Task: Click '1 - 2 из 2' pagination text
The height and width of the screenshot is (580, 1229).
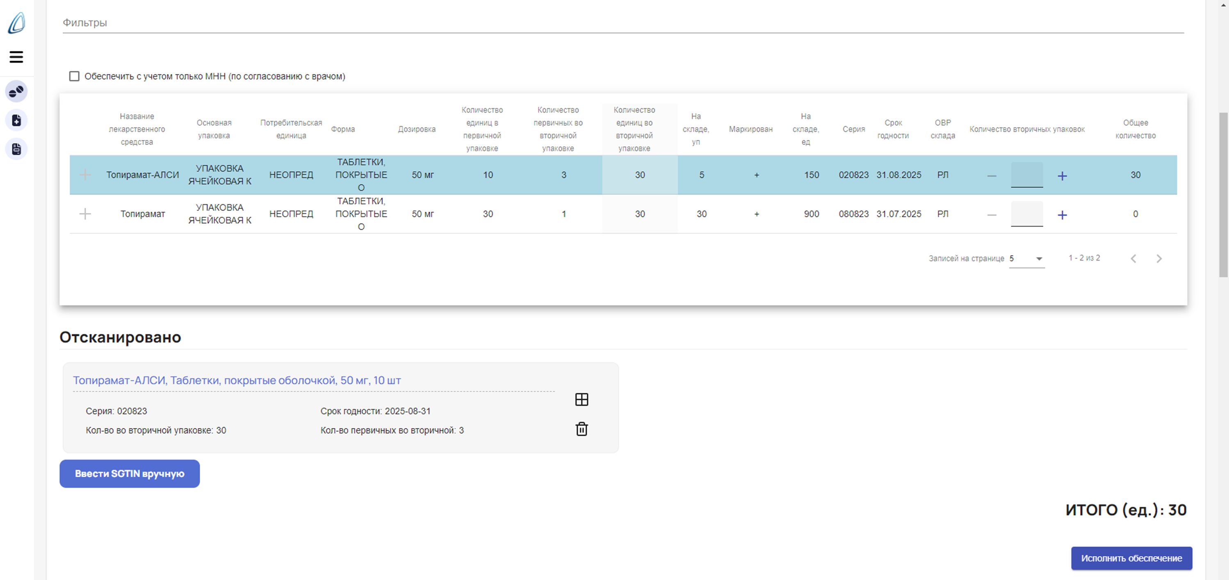Action: pyautogui.click(x=1084, y=258)
